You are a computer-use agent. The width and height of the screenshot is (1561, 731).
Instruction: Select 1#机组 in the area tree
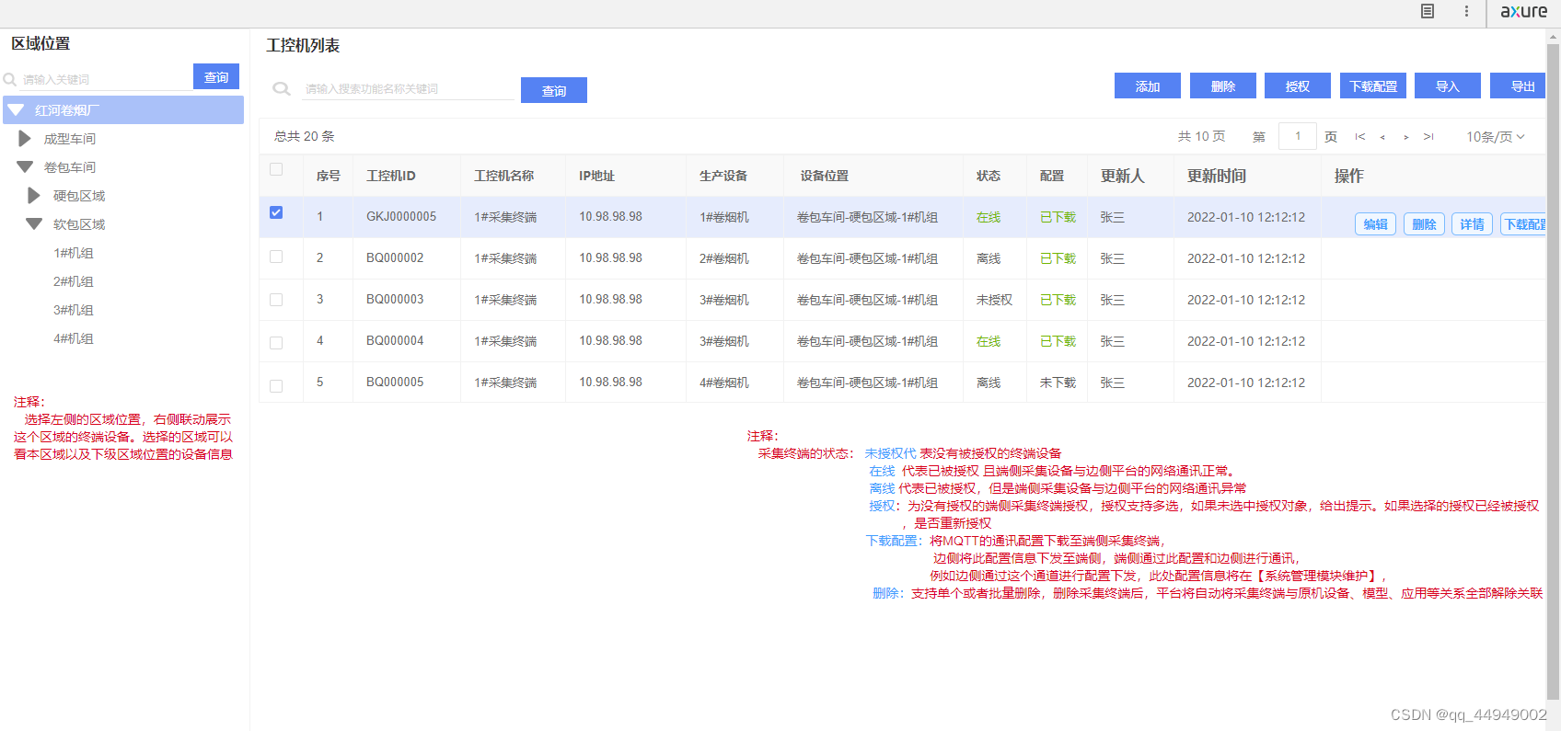click(x=74, y=253)
